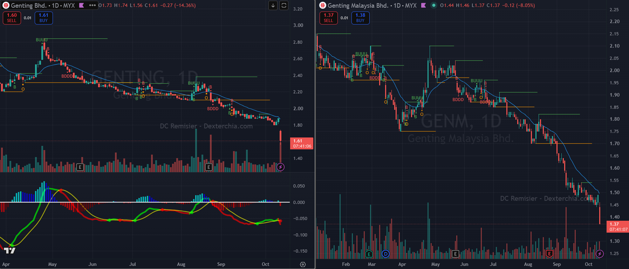This screenshot has width=629, height=269.
Task: Click the Genting Bhd. symbol logo
Action: pos(6,5)
